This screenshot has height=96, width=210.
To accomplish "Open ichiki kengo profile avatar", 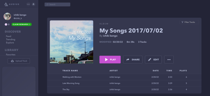I will (7, 16).
